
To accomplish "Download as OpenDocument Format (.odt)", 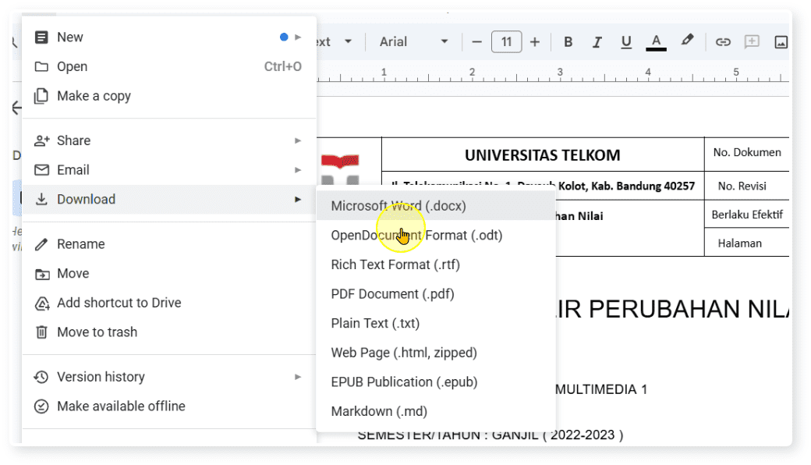I will point(435,236).
